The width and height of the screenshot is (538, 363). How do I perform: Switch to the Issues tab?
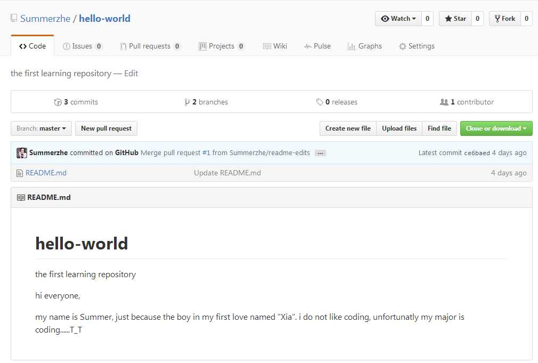(x=83, y=46)
